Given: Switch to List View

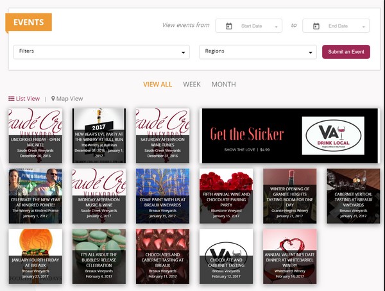Looking at the screenshot, I should pyautogui.click(x=24, y=99).
